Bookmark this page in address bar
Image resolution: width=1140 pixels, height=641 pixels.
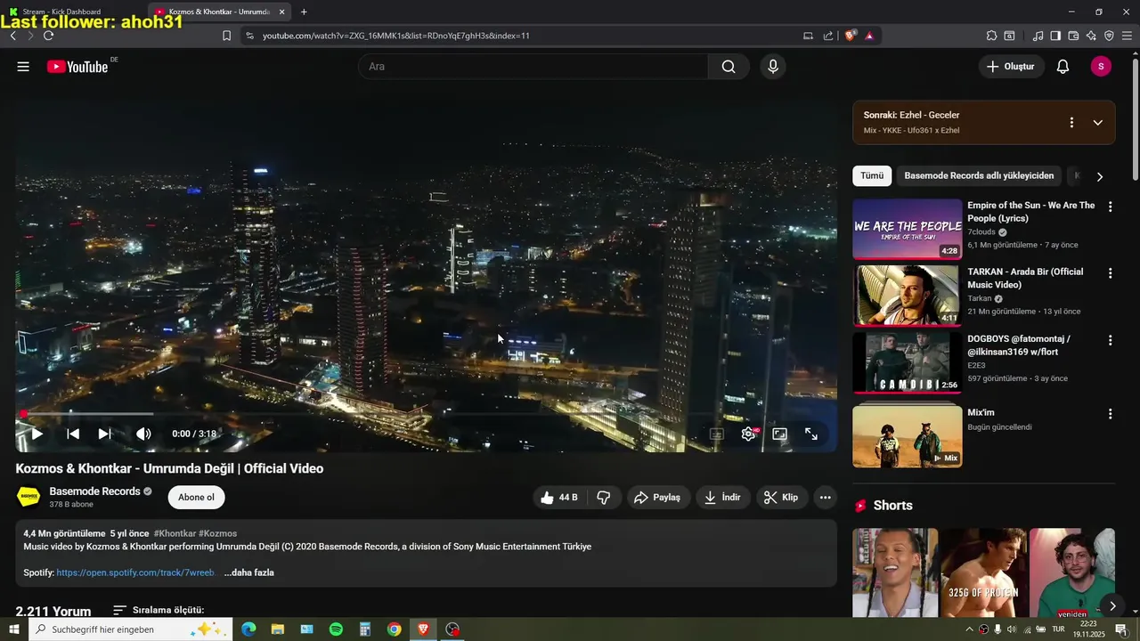point(226,36)
